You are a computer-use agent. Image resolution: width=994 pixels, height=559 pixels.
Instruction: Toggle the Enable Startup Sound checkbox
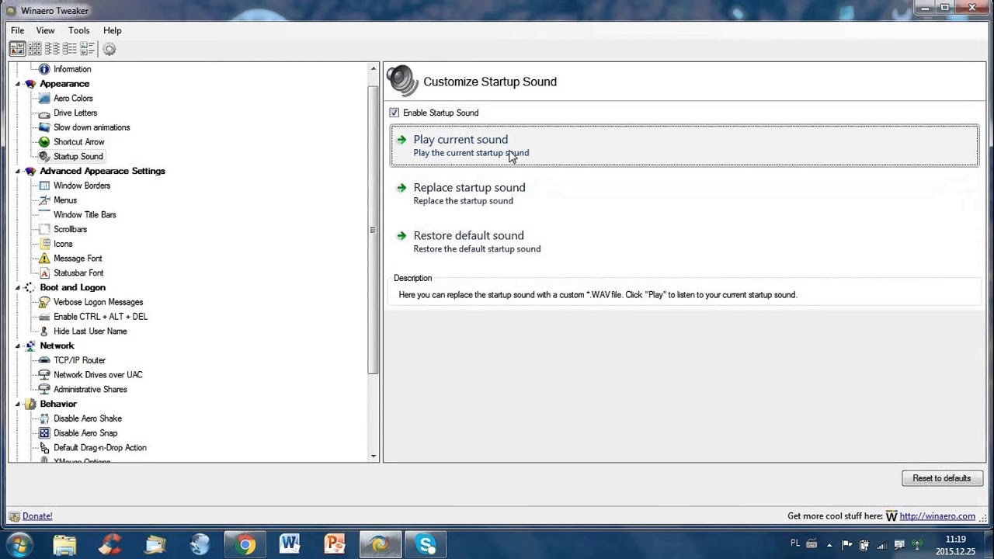click(394, 113)
